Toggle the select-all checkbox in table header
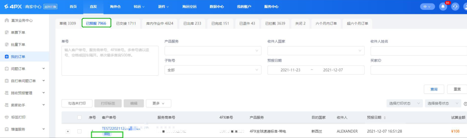 pyautogui.click(x=79, y=118)
